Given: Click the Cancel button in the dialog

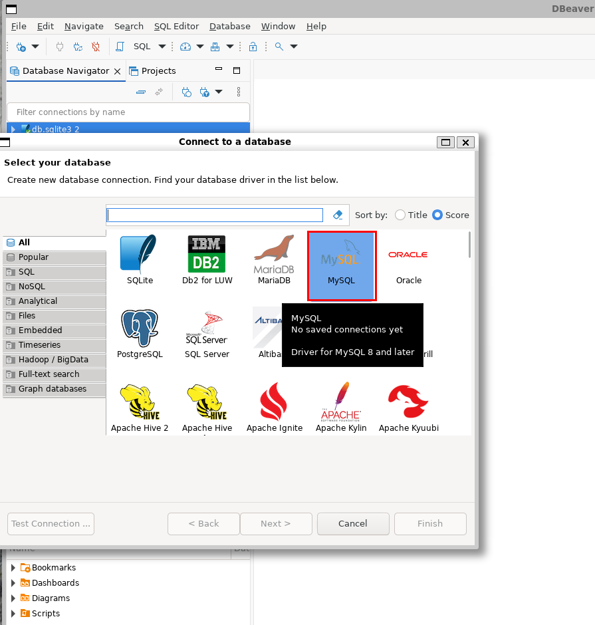Looking at the screenshot, I should pyautogui.click(x=353, y=524).
